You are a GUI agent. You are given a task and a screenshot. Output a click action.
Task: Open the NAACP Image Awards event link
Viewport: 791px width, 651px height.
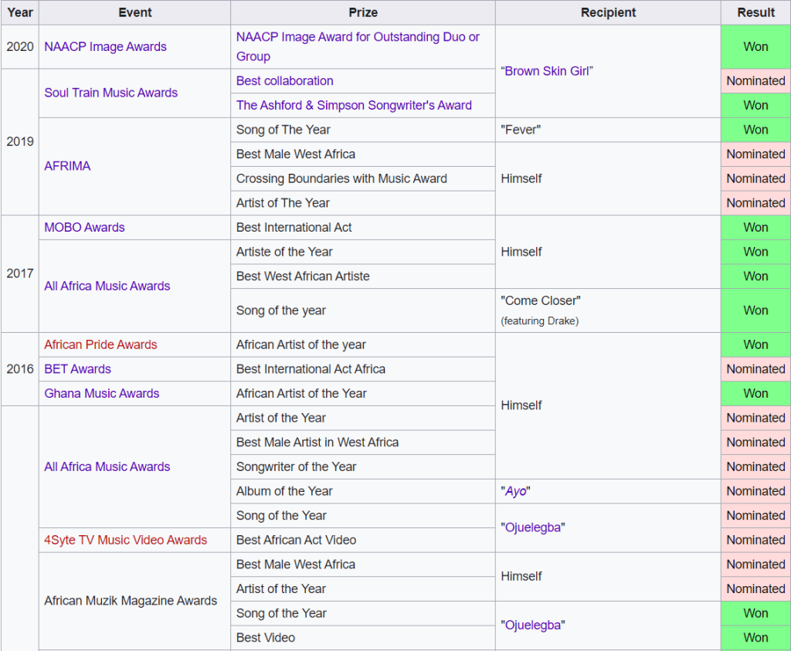tap(105, 46)
